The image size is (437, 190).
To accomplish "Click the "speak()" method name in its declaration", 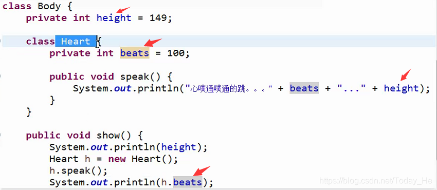I will pos(140,77).
